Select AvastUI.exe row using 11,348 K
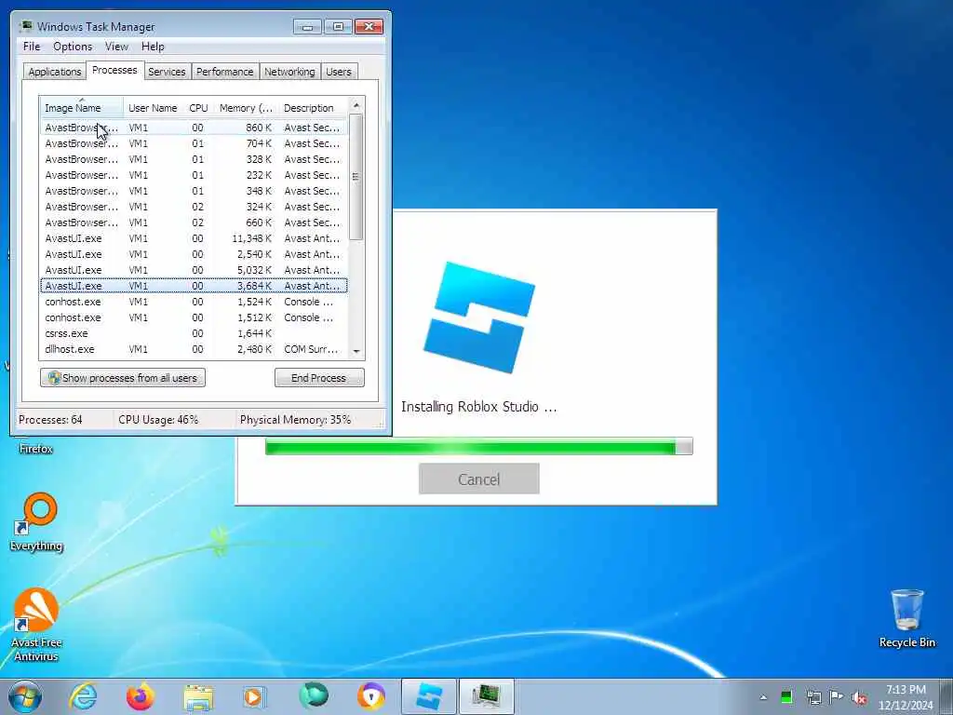The height and width of the screenshot is (715, 953). (194, 238)
